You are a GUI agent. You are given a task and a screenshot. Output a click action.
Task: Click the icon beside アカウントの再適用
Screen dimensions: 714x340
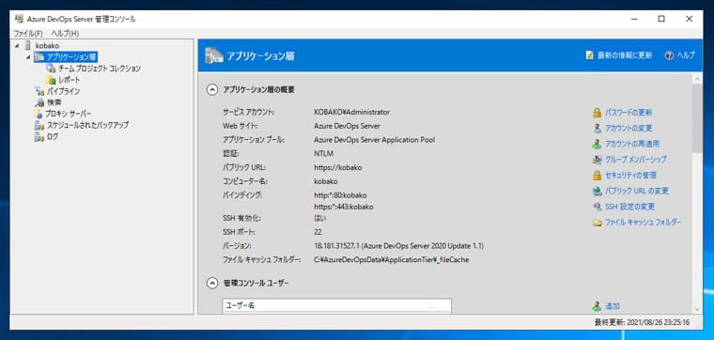pos(597,144)
